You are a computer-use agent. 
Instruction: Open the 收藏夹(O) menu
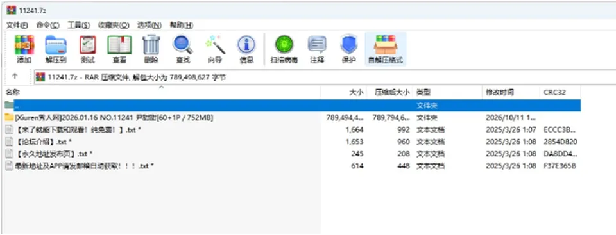click(114, 25)
